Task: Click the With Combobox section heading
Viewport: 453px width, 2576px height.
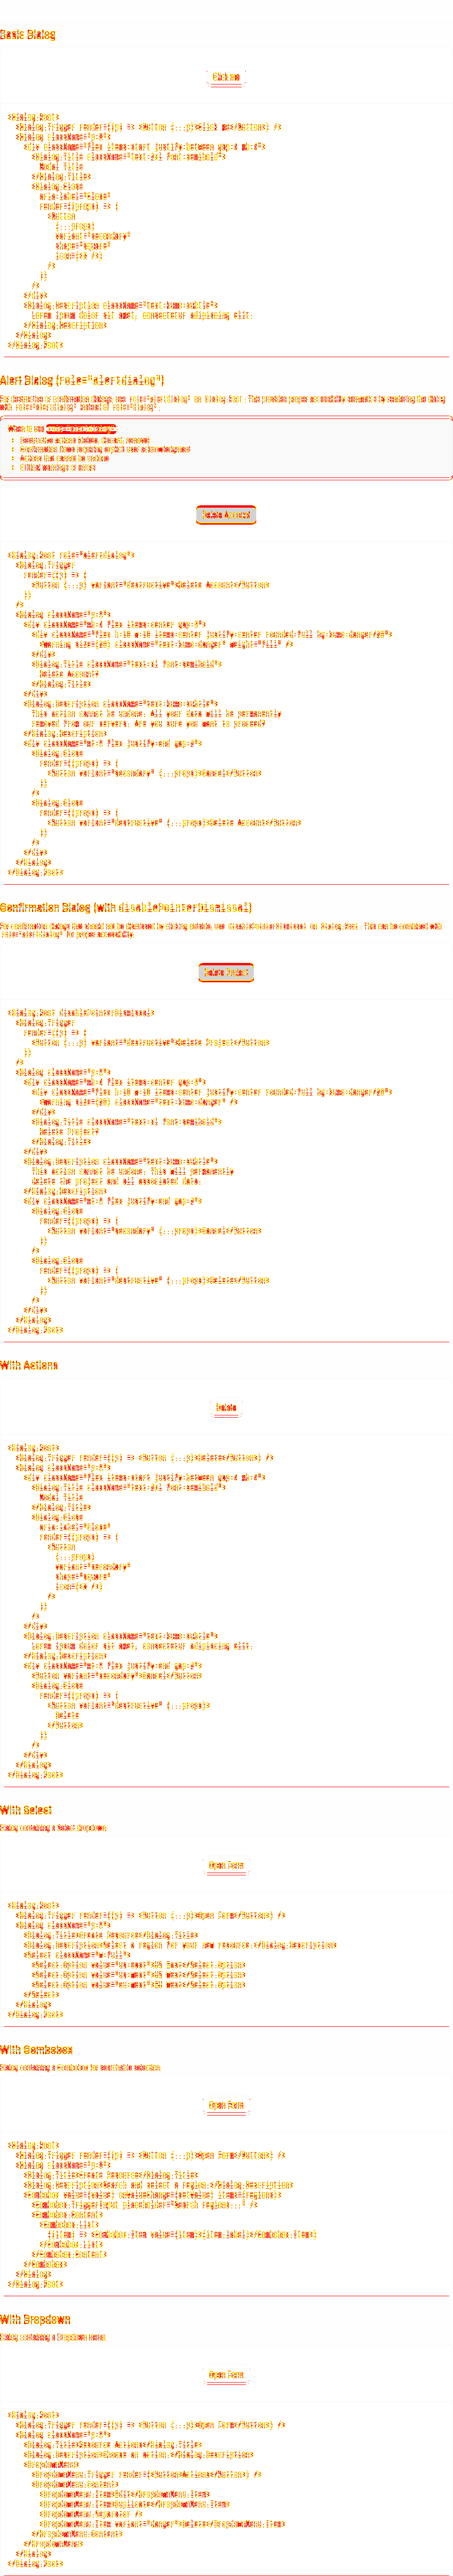Action: (x=36, y=2050)
